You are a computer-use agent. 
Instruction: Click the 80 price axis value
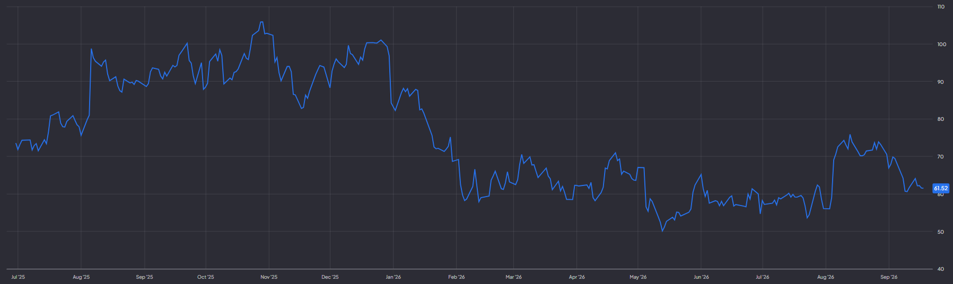(941, 119)
